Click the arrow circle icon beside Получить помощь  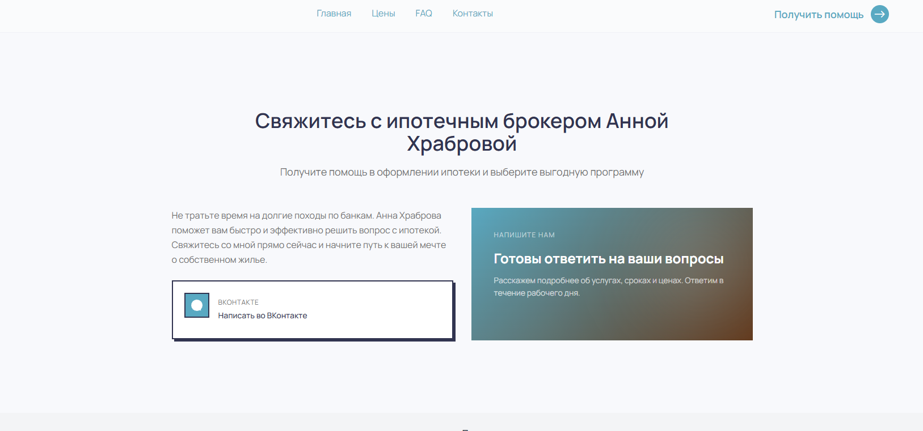[879, 14]
